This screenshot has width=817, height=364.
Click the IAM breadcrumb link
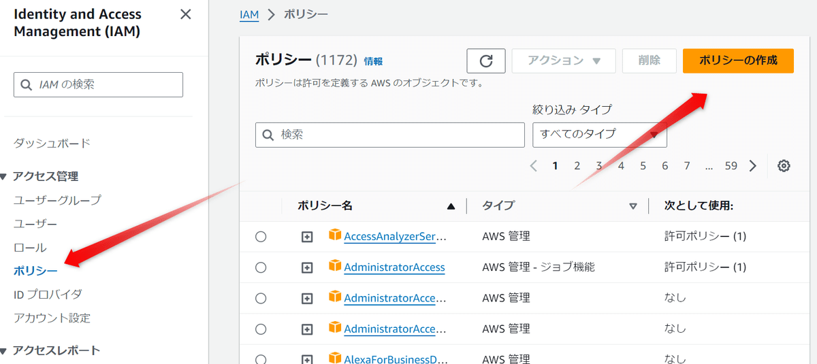249,14
